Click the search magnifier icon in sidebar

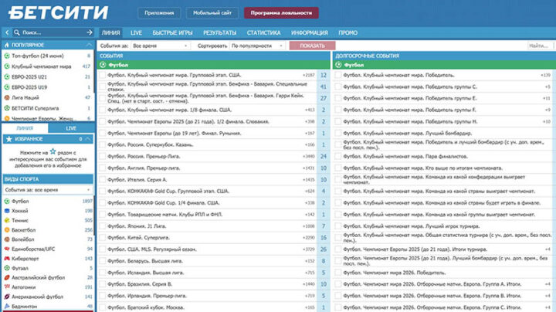click(x=16, y=33)
